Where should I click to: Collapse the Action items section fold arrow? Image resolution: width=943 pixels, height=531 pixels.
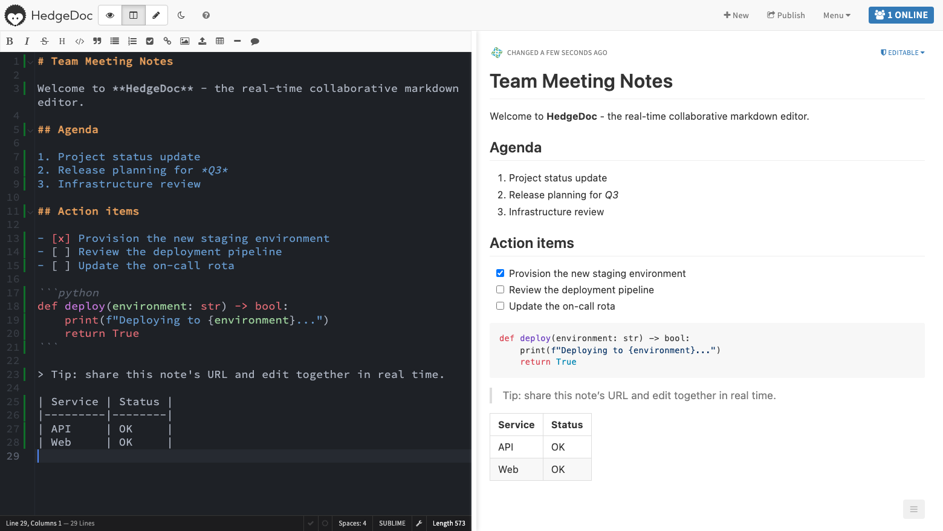point(30,212)
